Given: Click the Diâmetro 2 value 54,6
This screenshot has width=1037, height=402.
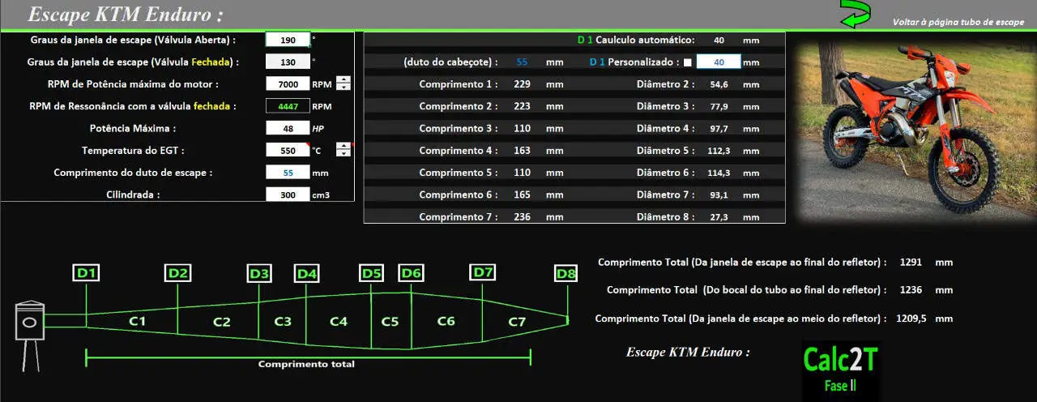Looking at the screenshot, I should 719,84.
